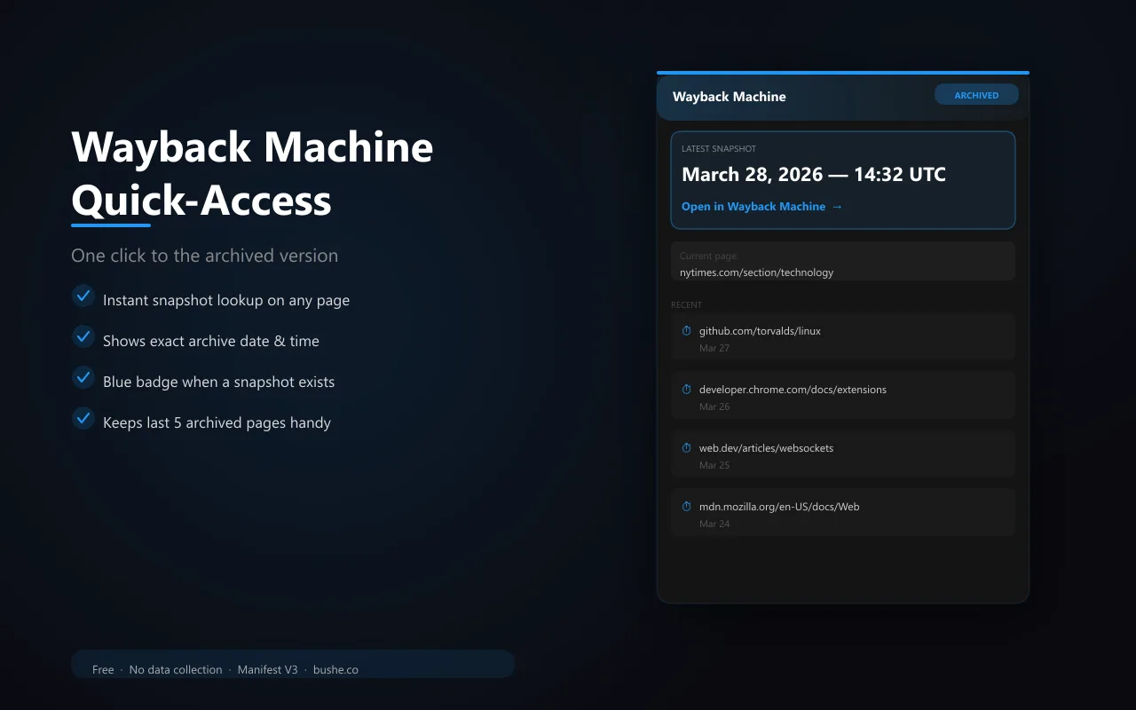Open the github.com/torvalds/linux recent entry
1136x710 pixels.
[x=843, y=336]
